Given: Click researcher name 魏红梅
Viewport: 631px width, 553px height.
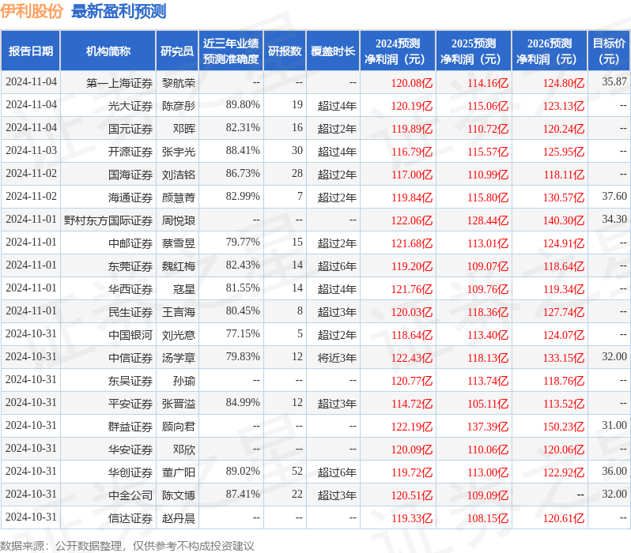Looking at the screenshot, I should pyautogui.click(x=179, y=267).
